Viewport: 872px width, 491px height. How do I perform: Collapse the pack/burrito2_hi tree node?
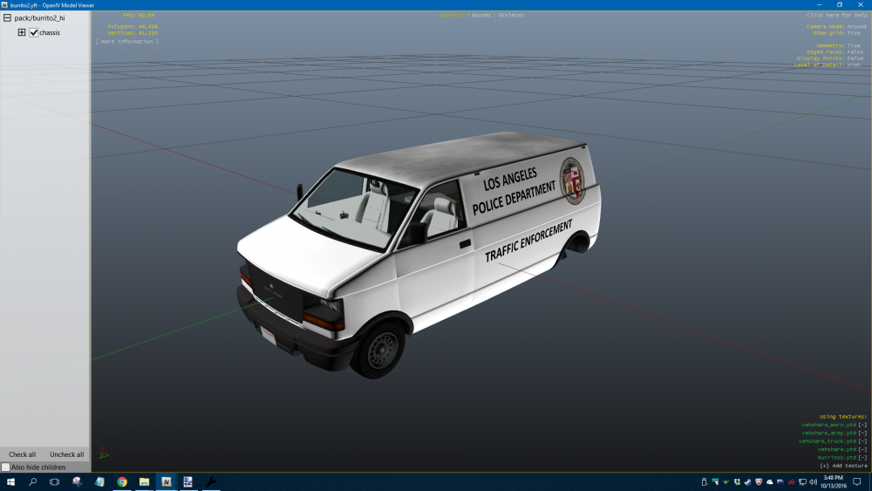[7, 17]
